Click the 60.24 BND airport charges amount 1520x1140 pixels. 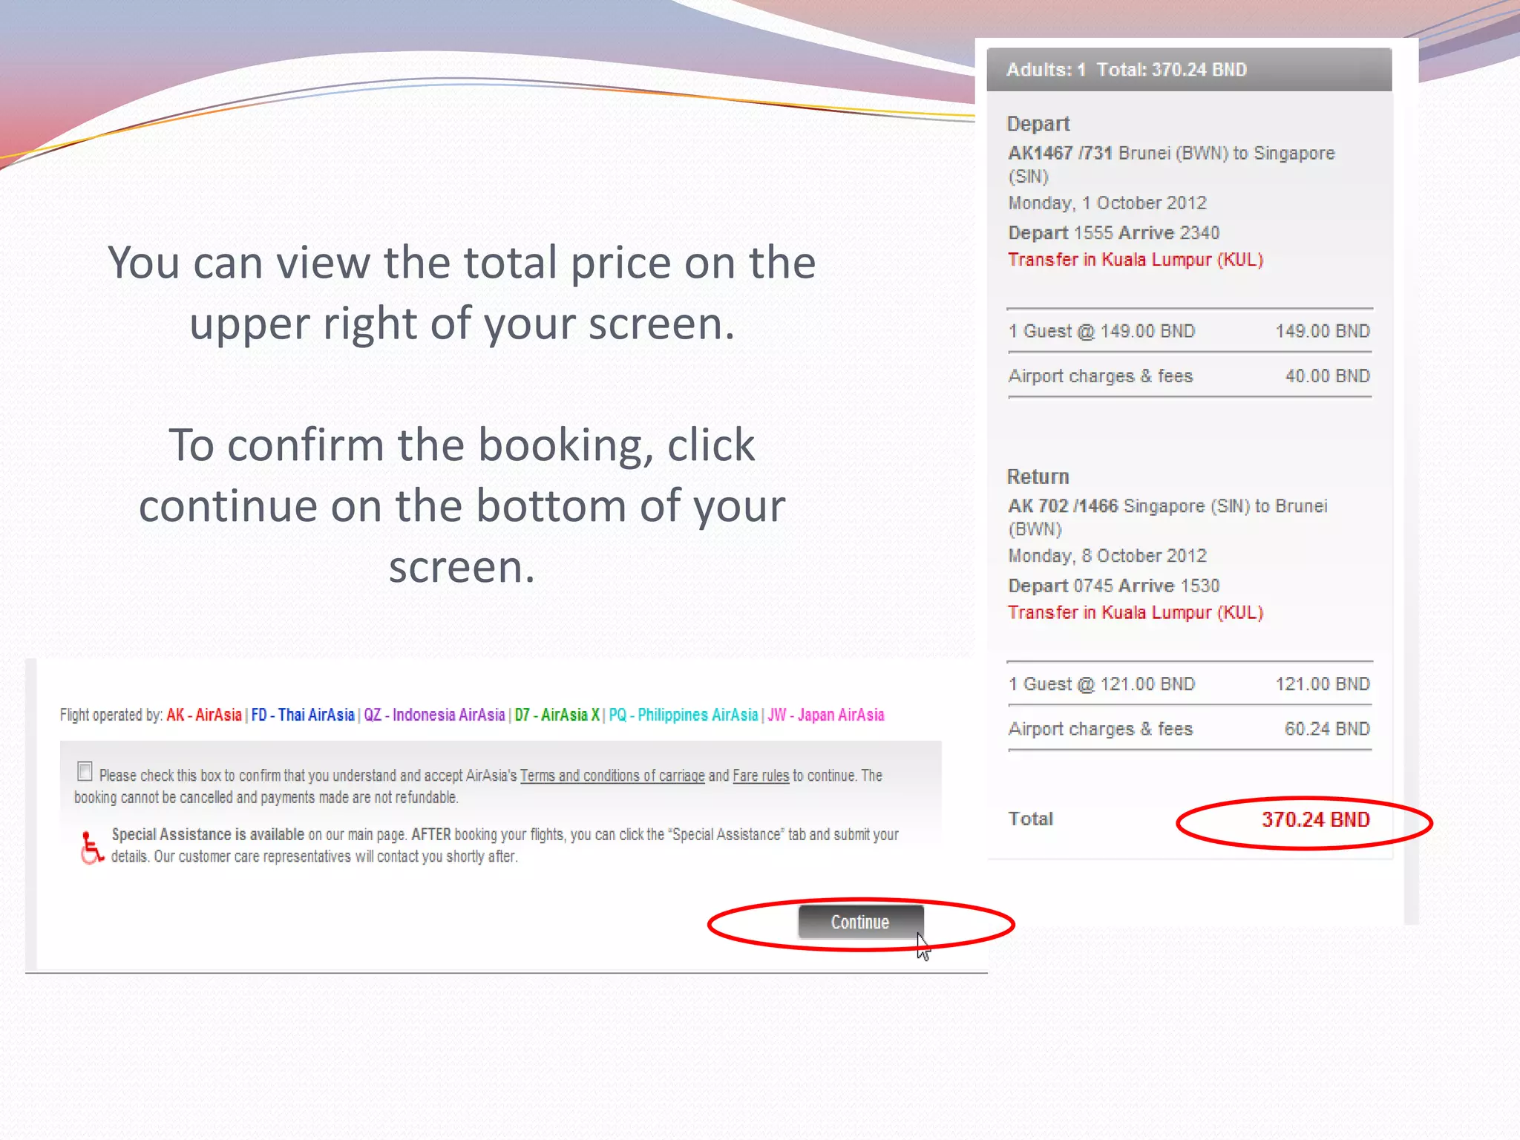(1328, 729)
